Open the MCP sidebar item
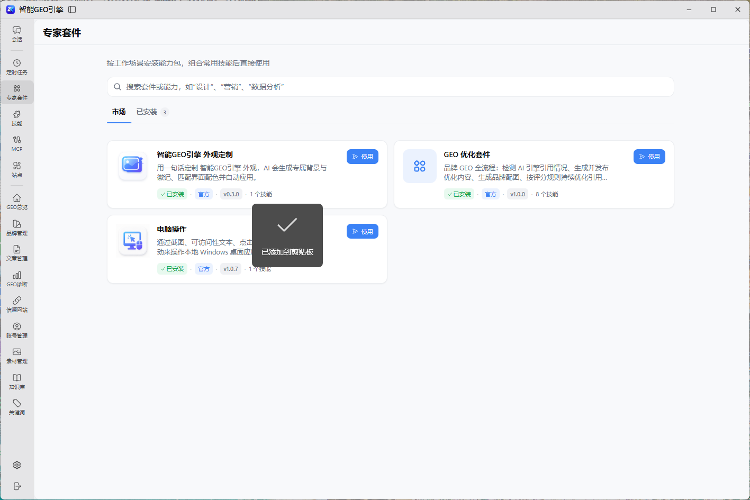This screenshot has height=500, width=750. (x=17, y=144)
